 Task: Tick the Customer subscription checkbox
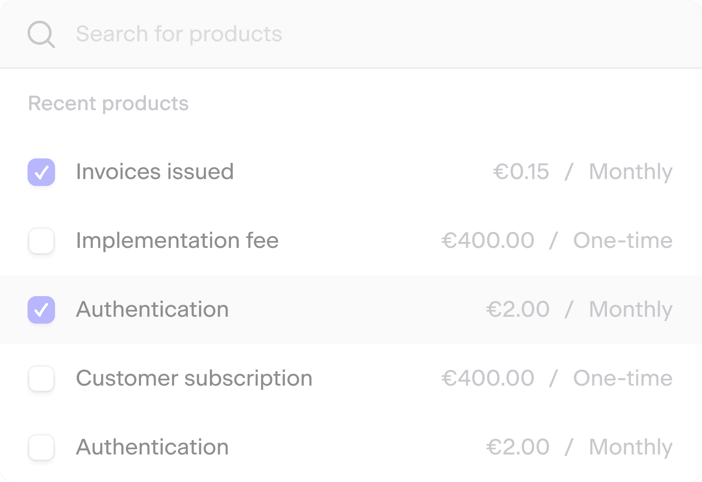[41, 379]
